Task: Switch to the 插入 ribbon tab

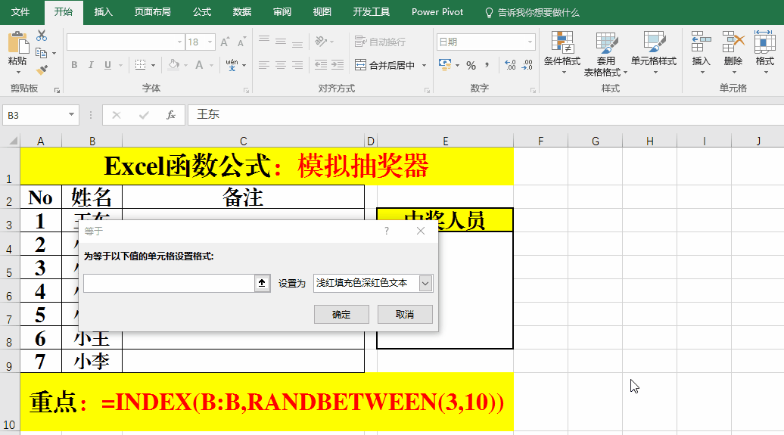Action: click(x=104, y=12)
